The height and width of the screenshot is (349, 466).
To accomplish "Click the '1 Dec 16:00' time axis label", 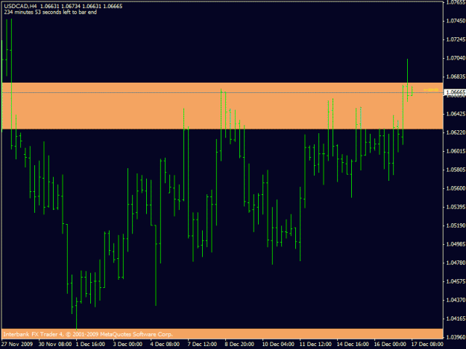I will coord(90,345).
